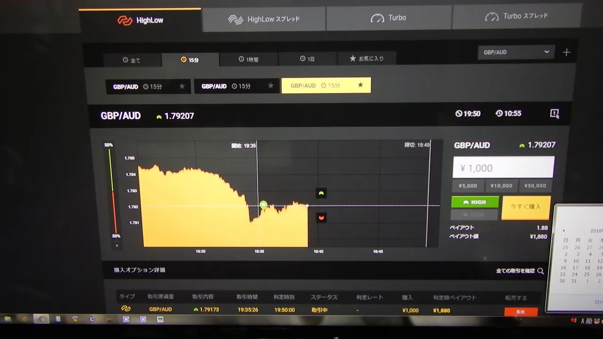Click the IME A般 indicator in tray
This screenshot has height=339, width=603.
pyautogui.click(x=587, y=321)
